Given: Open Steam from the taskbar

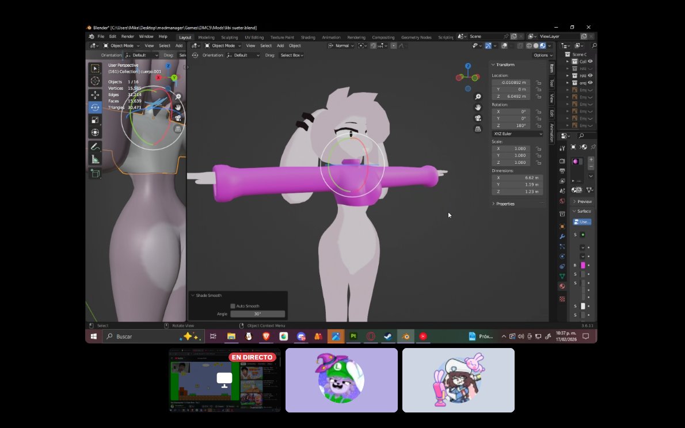Looking at the screenshot, I should coord(387,337).
